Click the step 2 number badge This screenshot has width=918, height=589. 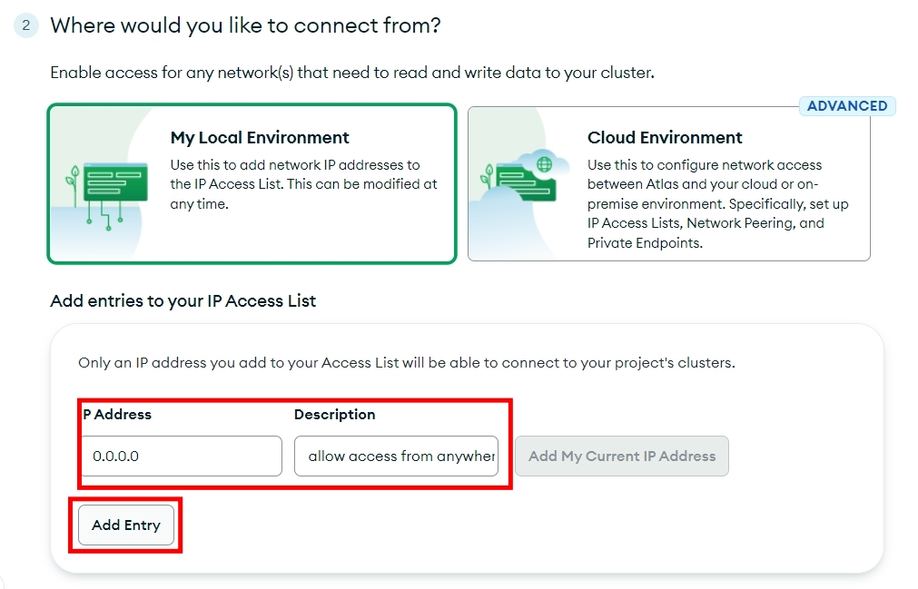pyautogui.click(x=25, y=25)
